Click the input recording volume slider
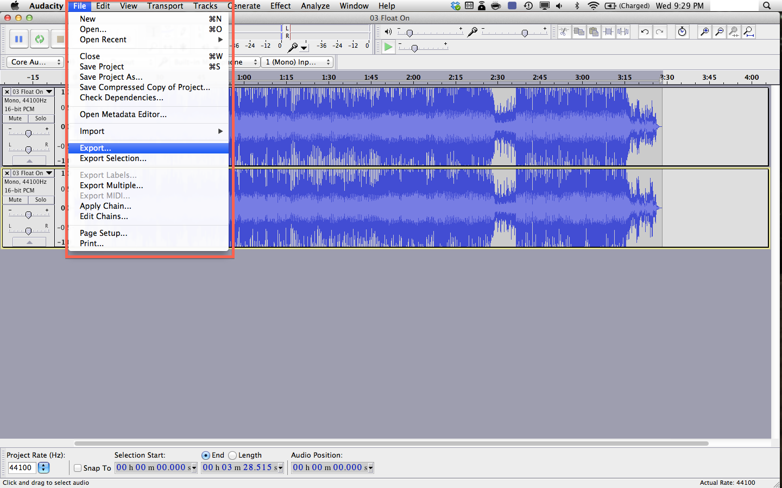The width and height of the screenshot is (782, 488). tap(514, 32)
